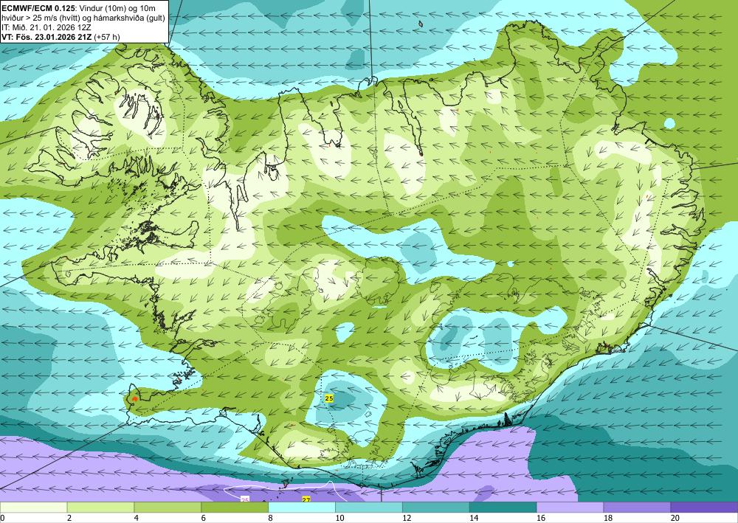The height and width of the screenshot is (523, 738).
Task: Click the legend scale value '12'
Action: click(407, 519)
